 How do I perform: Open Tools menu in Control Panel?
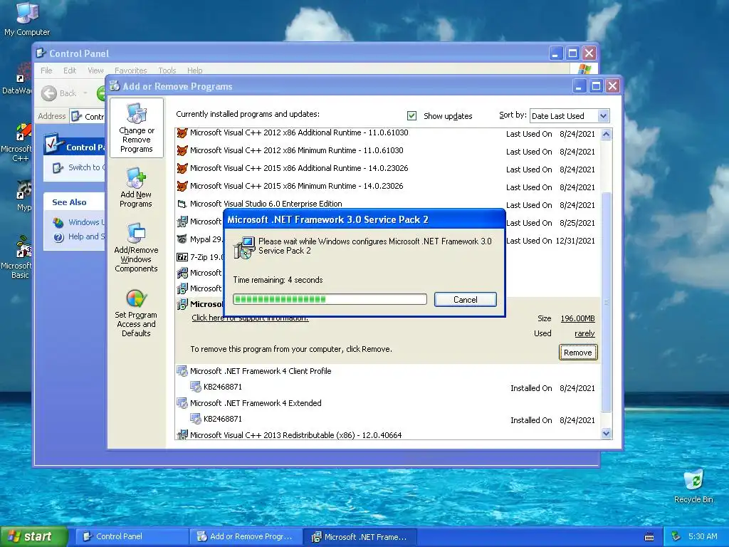point(167,71)
